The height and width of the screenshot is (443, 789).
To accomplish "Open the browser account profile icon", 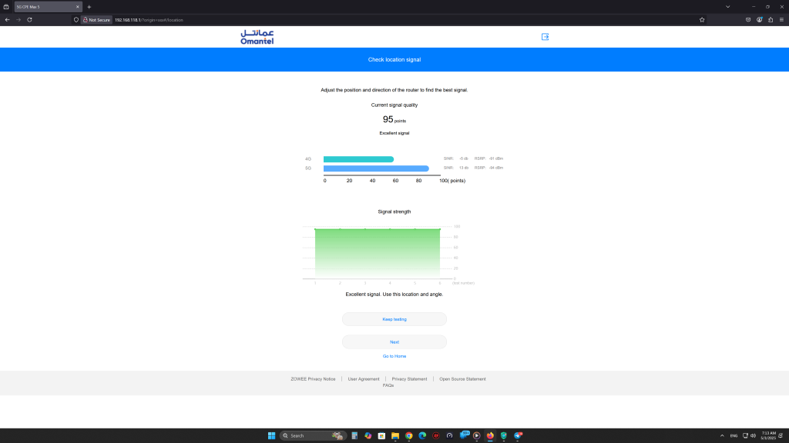I will point(758,20).
